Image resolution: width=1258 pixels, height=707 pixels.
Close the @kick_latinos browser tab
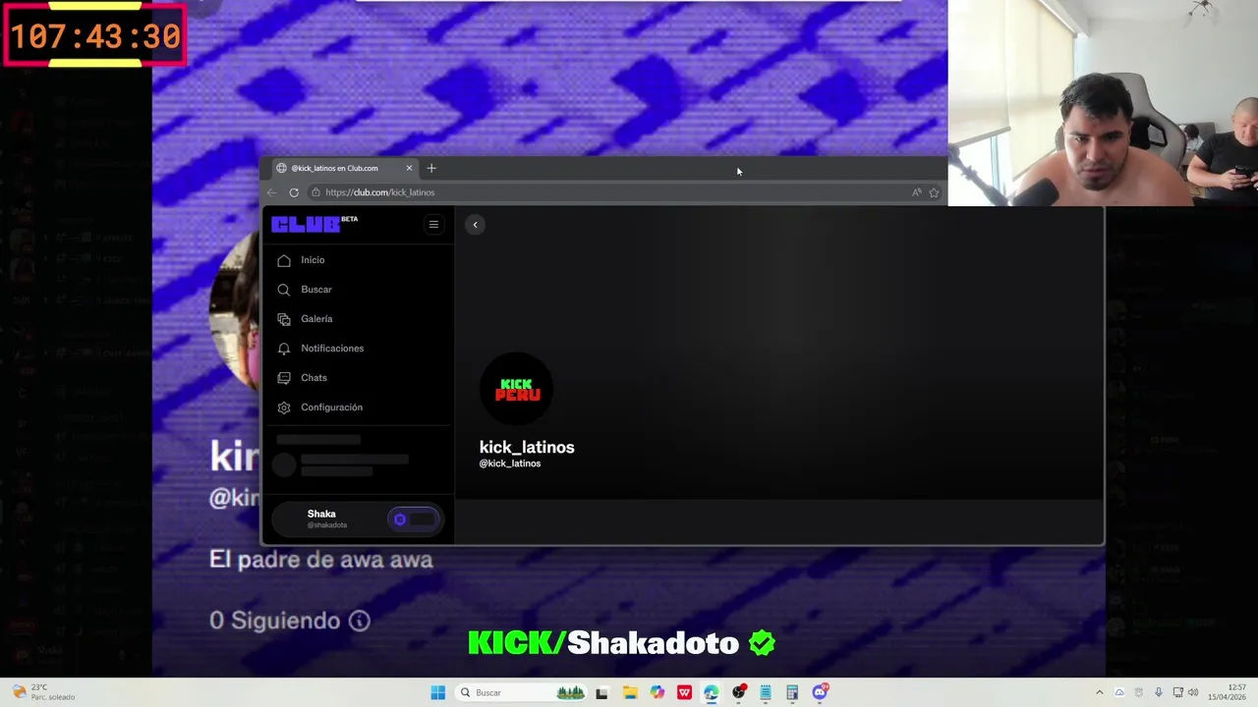pyautogui.click(x=409, y=168)
